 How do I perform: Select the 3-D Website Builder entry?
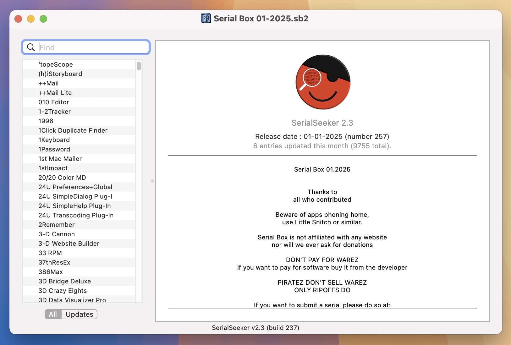79,244
